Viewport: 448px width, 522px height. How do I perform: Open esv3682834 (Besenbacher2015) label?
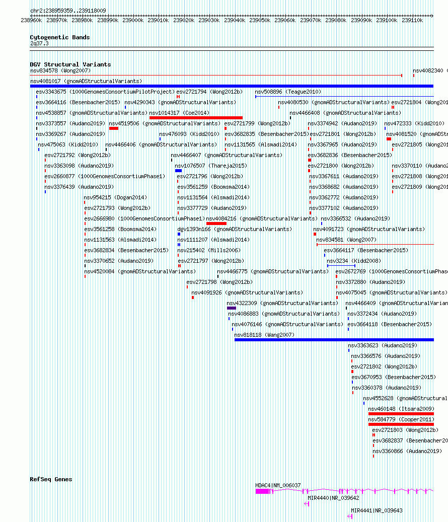[x=126, y=250]
